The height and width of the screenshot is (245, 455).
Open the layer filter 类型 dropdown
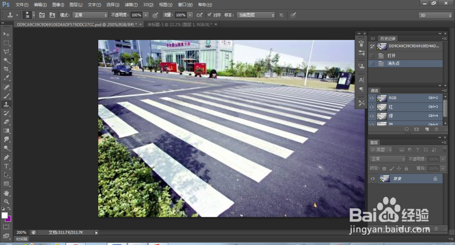click(x=381, y=150)
